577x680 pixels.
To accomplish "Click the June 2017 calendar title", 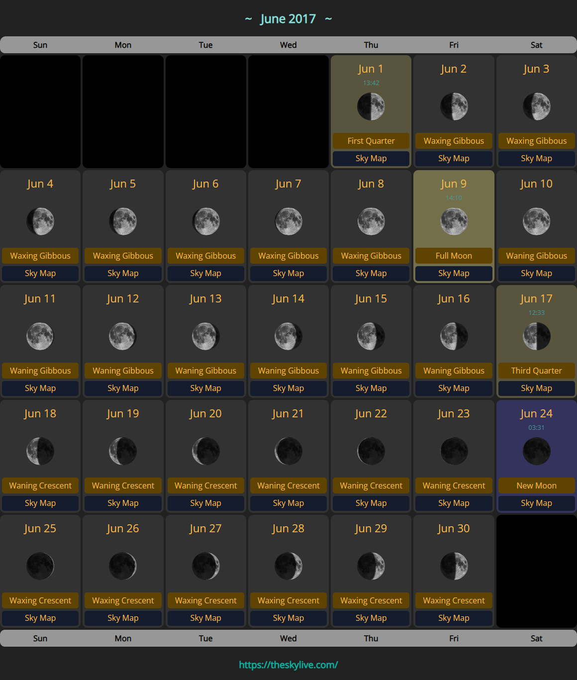I will tap(288, 19).
